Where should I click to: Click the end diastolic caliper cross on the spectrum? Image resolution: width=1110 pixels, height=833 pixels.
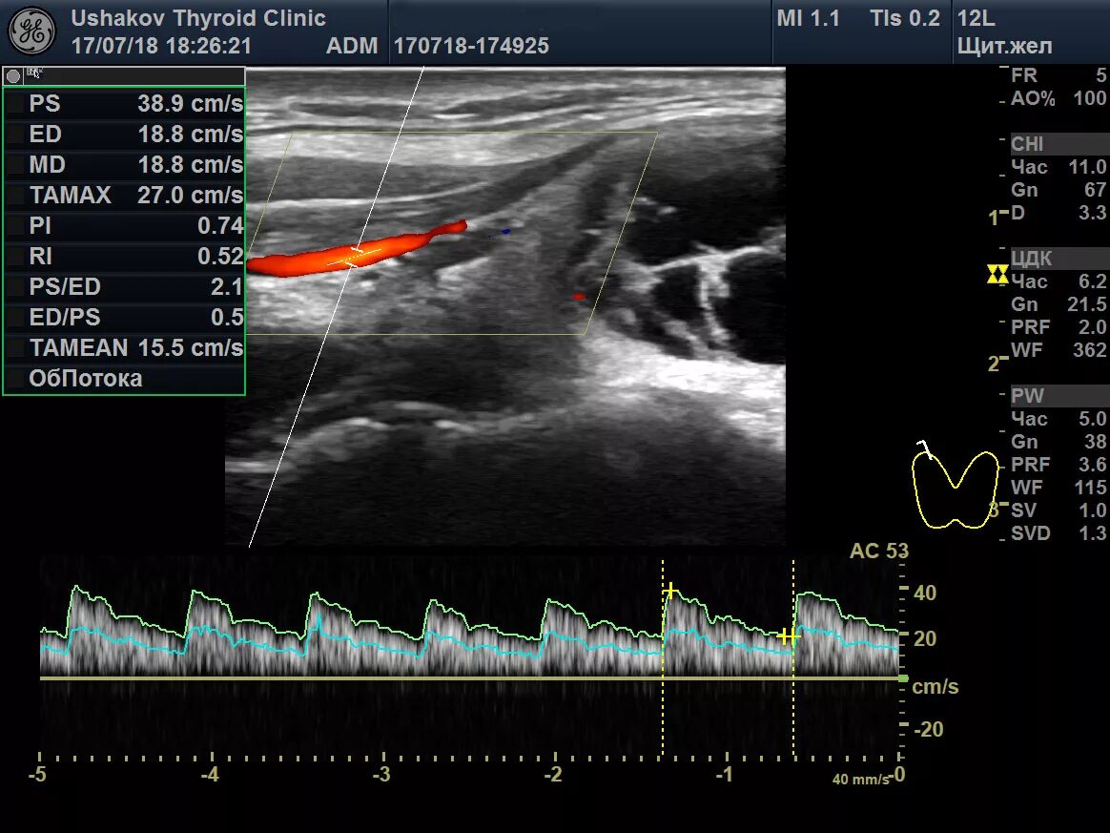click(787, 636)
